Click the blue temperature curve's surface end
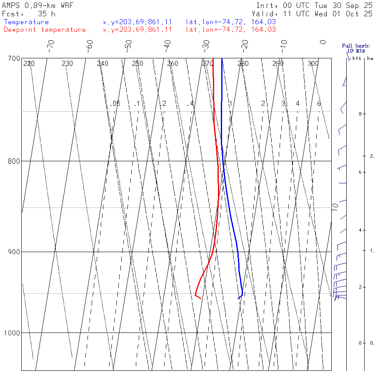The width and height of the screenshot is (375, 375). coord(238,298)
